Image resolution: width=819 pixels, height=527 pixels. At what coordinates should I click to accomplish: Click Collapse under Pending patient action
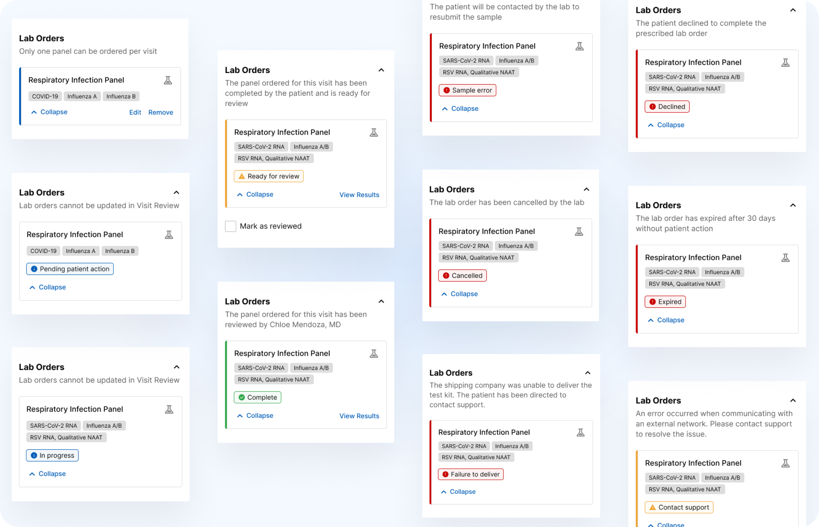click(48, 287)
